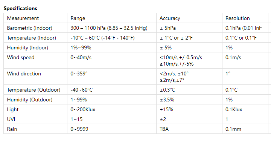The image size is (271, 141).
Task: Select the Humidity (Indoor) row label
Action: 27,48
